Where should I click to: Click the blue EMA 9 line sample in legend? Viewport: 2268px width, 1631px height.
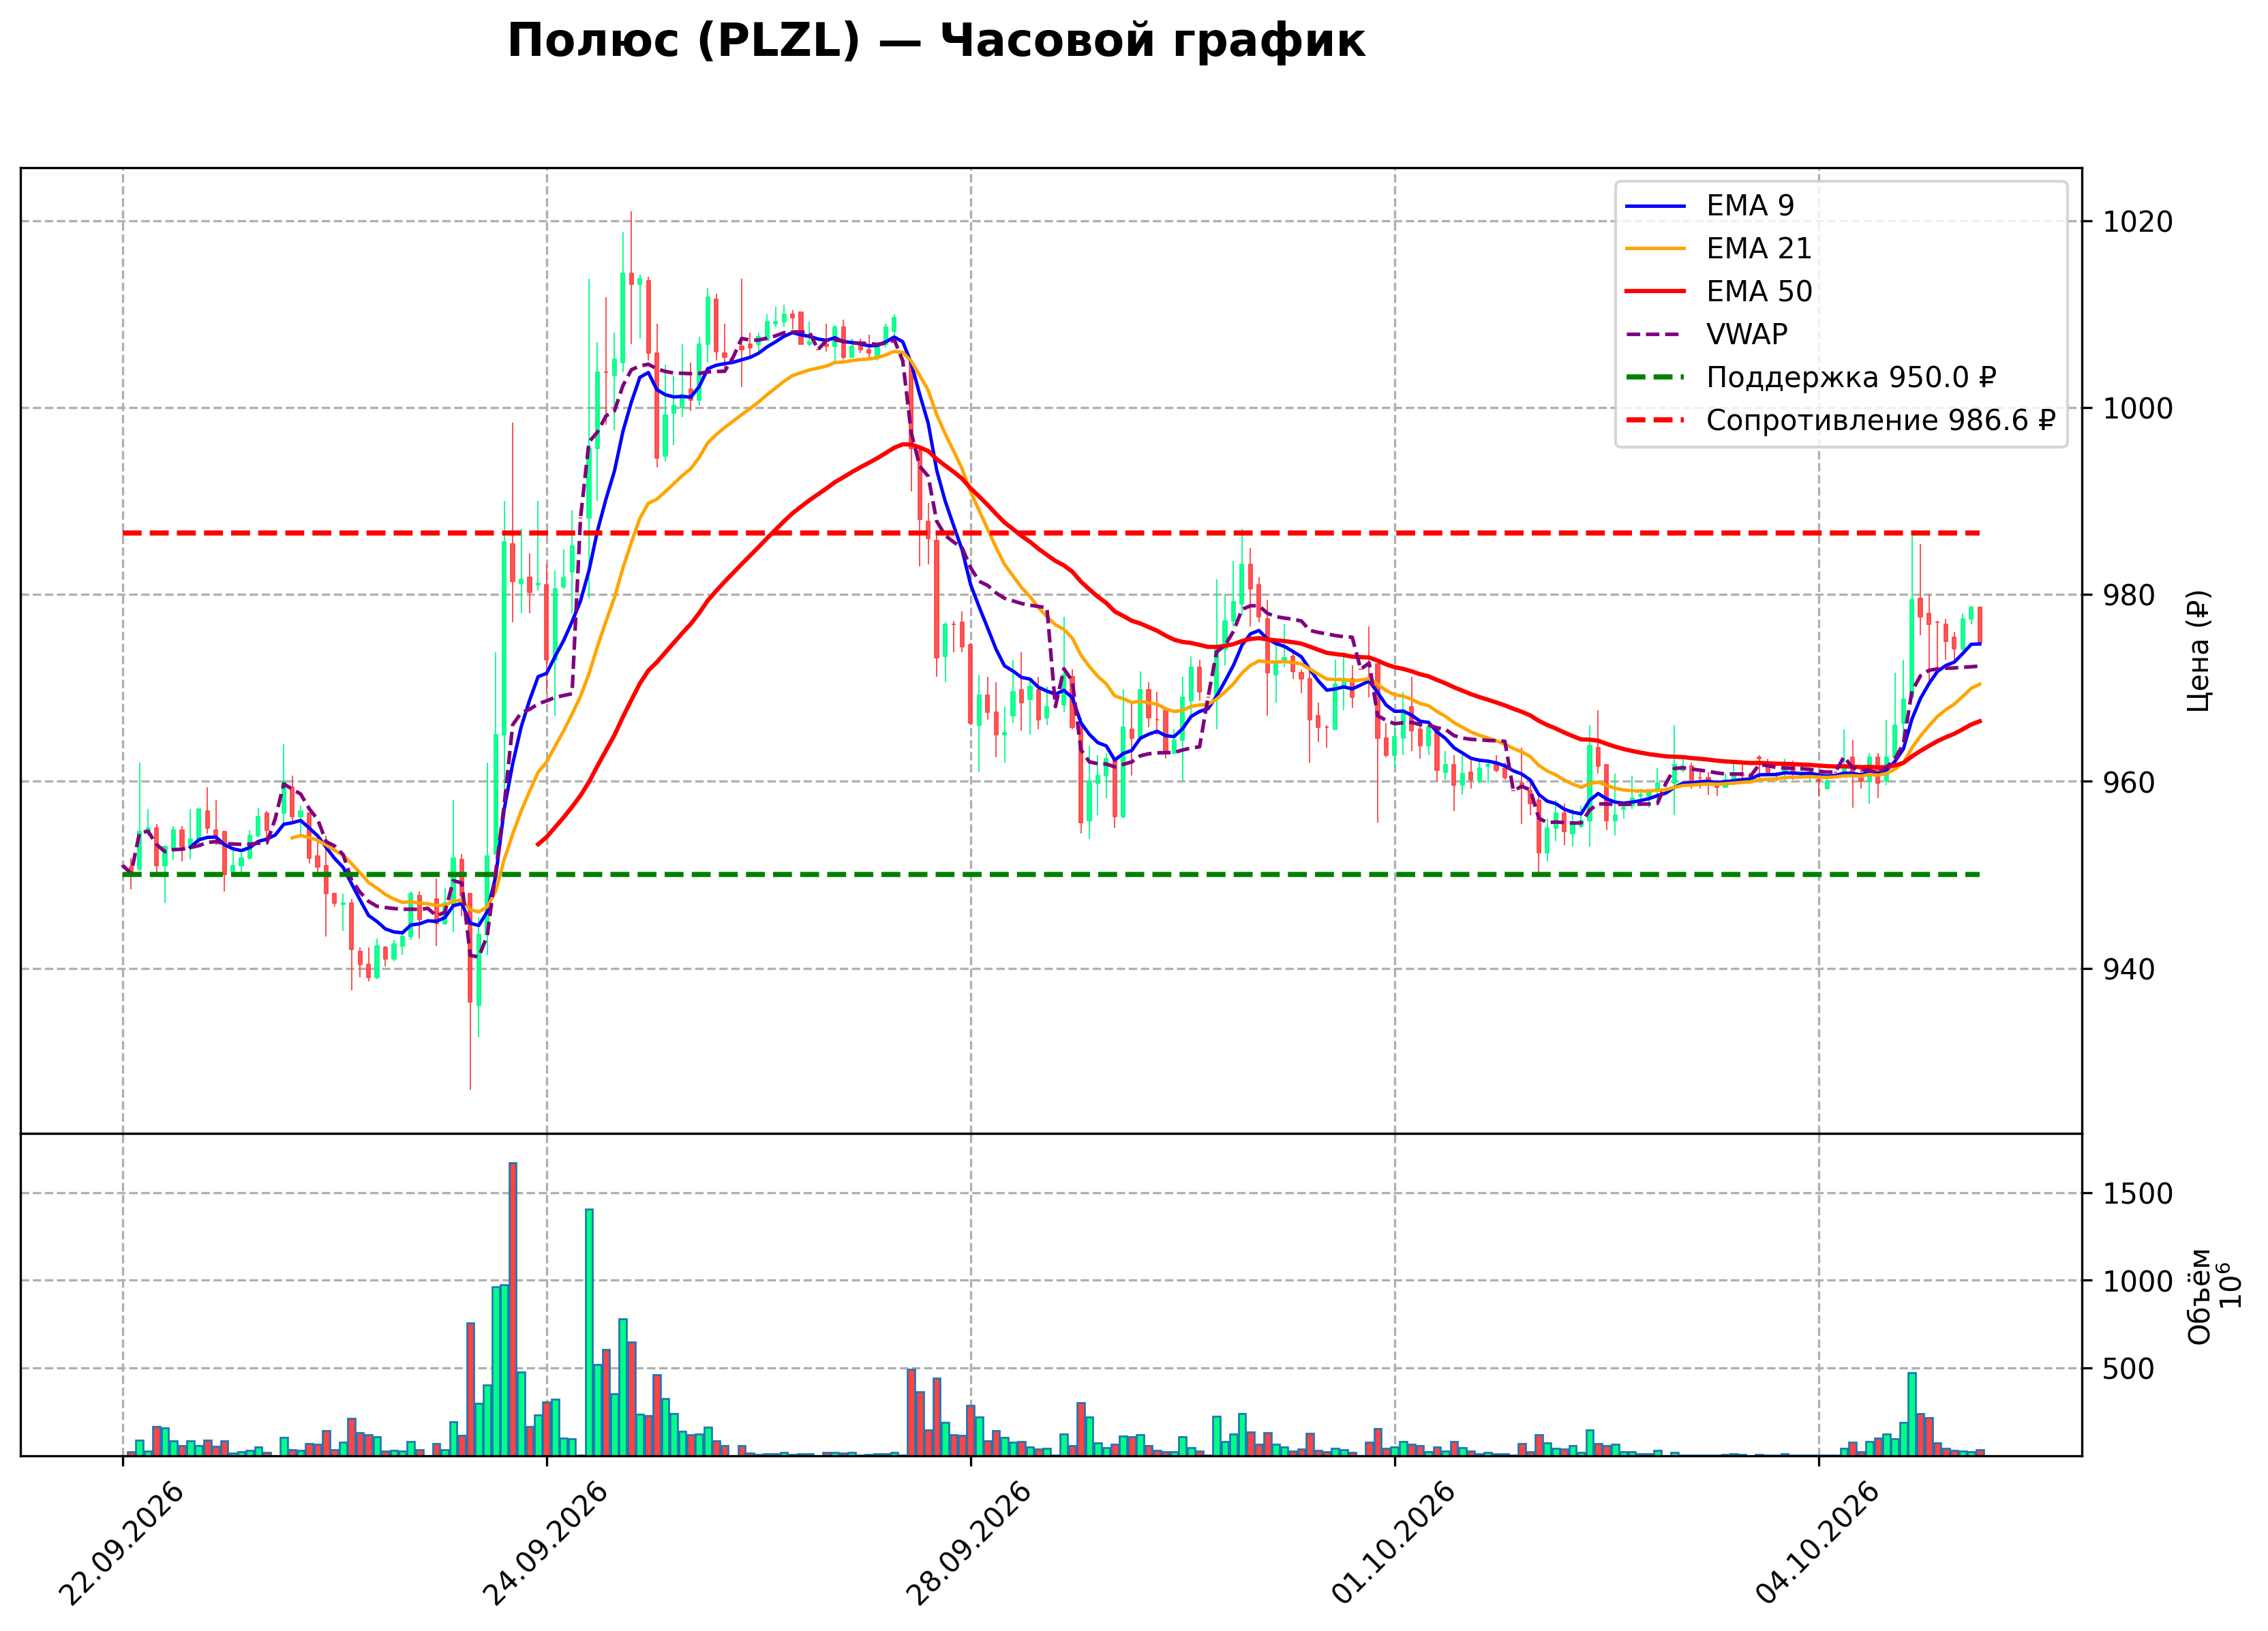click(1655, 206)
